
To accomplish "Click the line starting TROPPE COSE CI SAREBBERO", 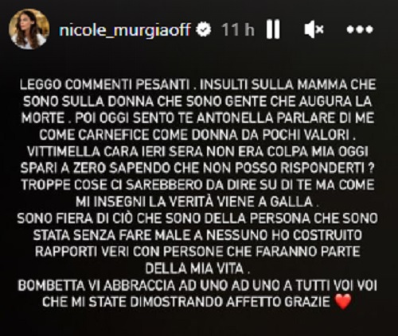I will [197, 185].
